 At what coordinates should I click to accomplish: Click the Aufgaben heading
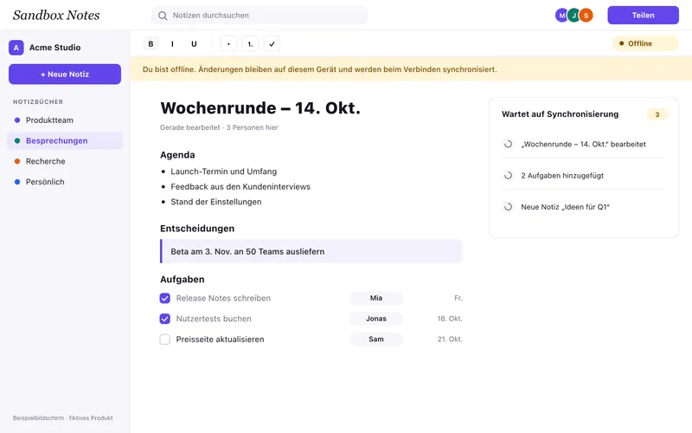point(183,279)
